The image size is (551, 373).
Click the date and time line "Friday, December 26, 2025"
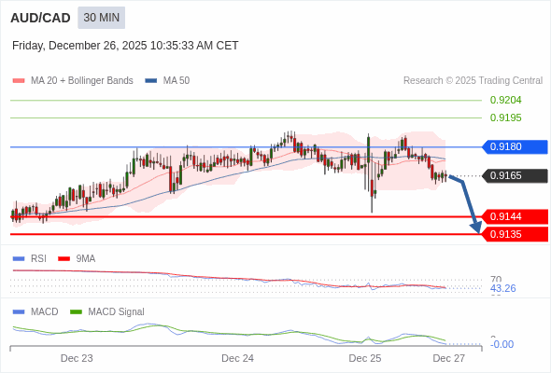125,46
